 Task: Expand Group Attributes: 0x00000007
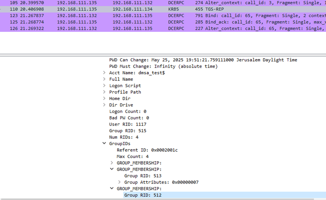[120, 182]
